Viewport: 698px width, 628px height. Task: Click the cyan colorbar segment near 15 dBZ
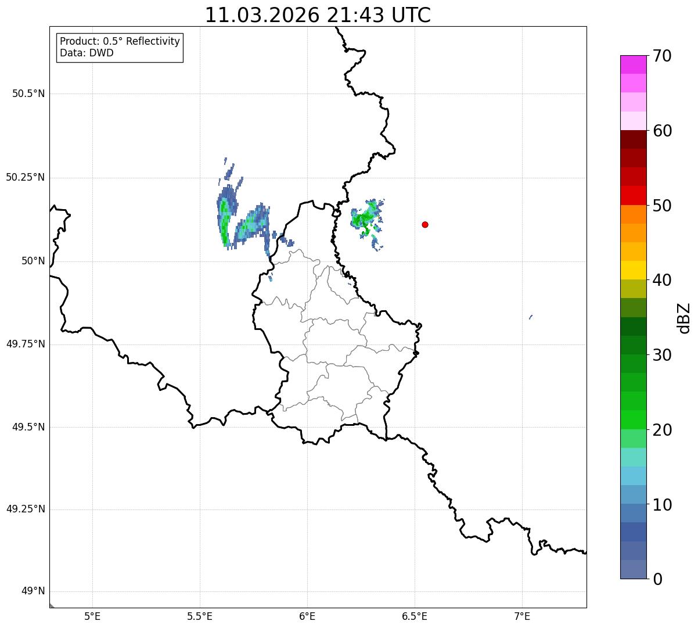[633, 476]
